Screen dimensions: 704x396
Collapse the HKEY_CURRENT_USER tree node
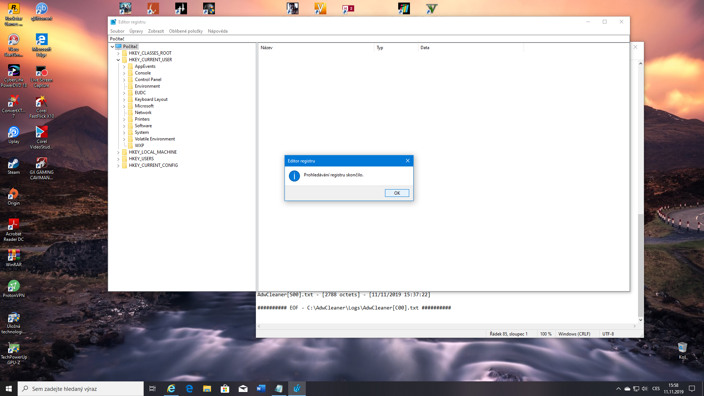[118, 60]
